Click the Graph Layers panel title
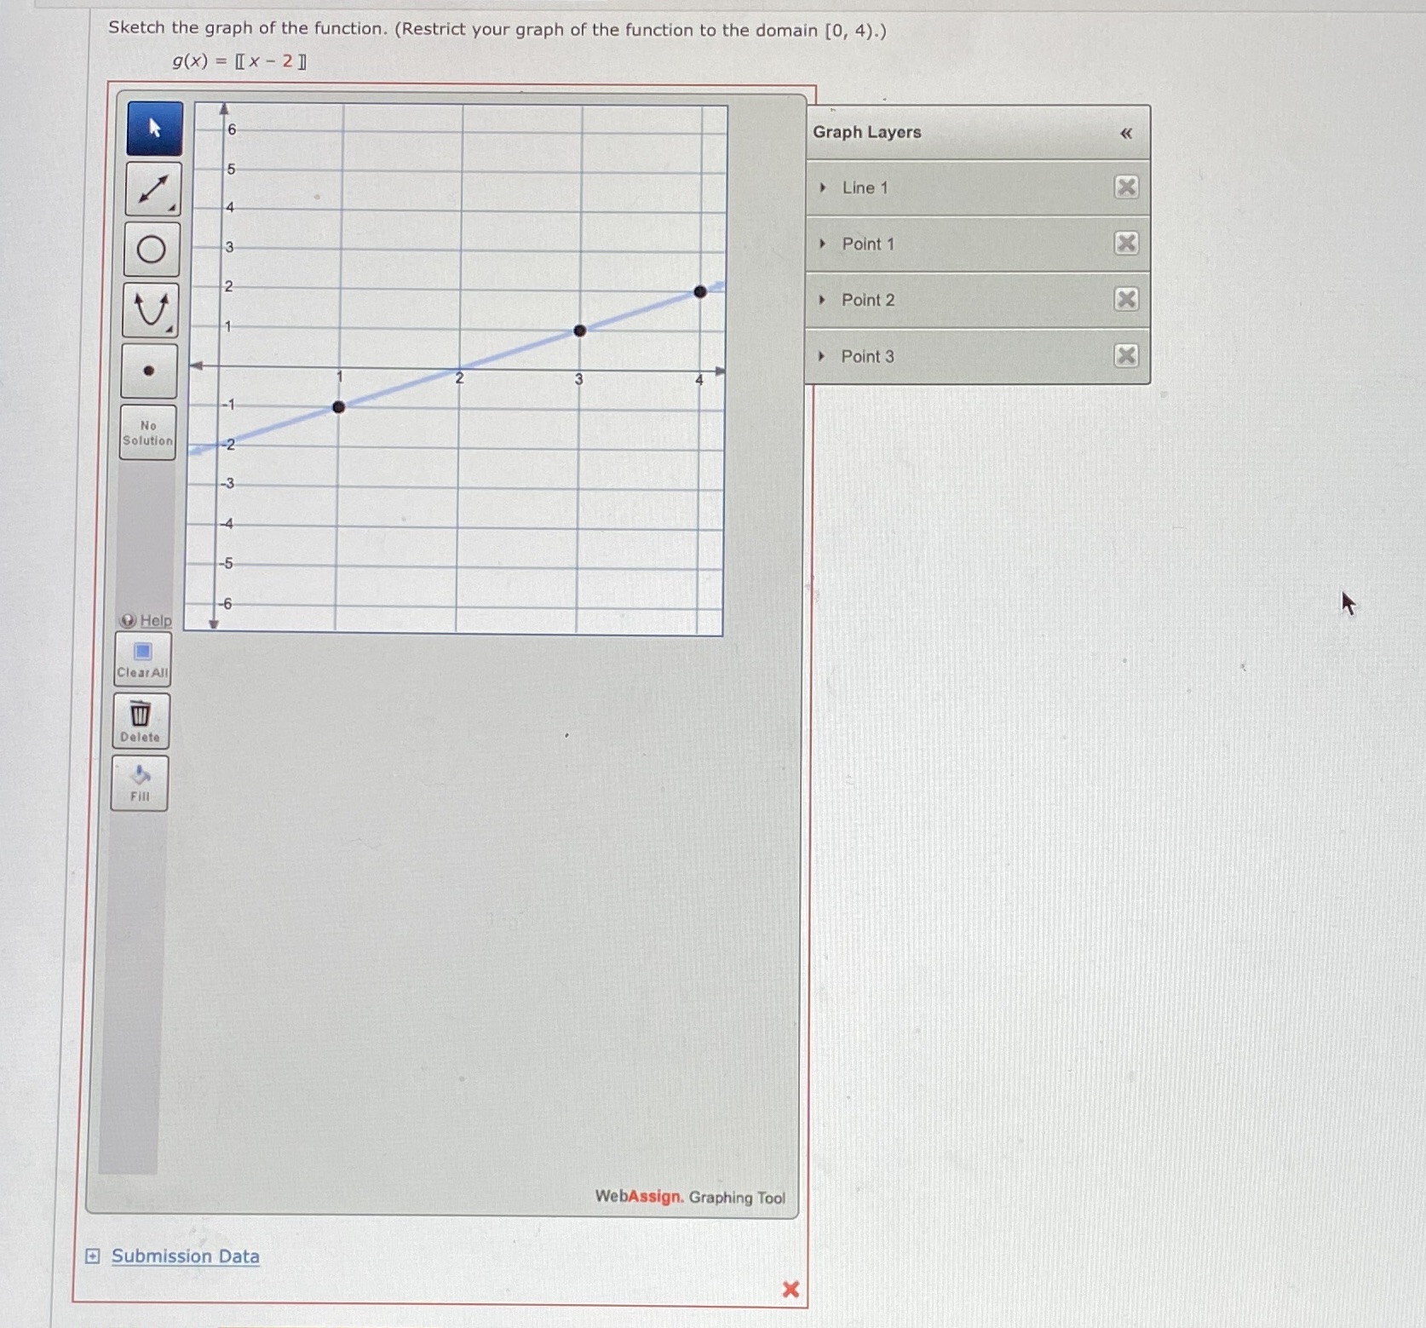The height and width of the screenshot is (1328, 1426). pyautogui.click(x=867, y=133)
